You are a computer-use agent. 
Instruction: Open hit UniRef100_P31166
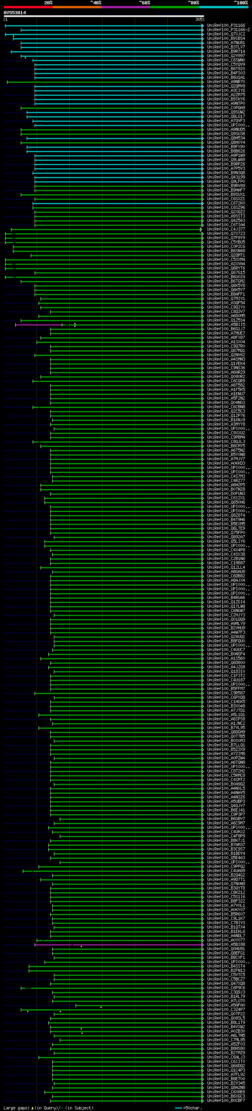click(x=226, y=26)
